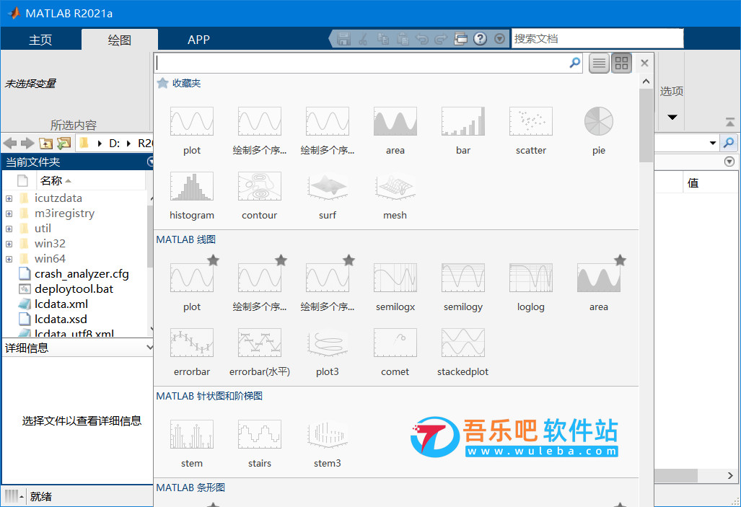741x507 pixels.
Task: Open Help via question mark icon
Action: click(480, 39)
